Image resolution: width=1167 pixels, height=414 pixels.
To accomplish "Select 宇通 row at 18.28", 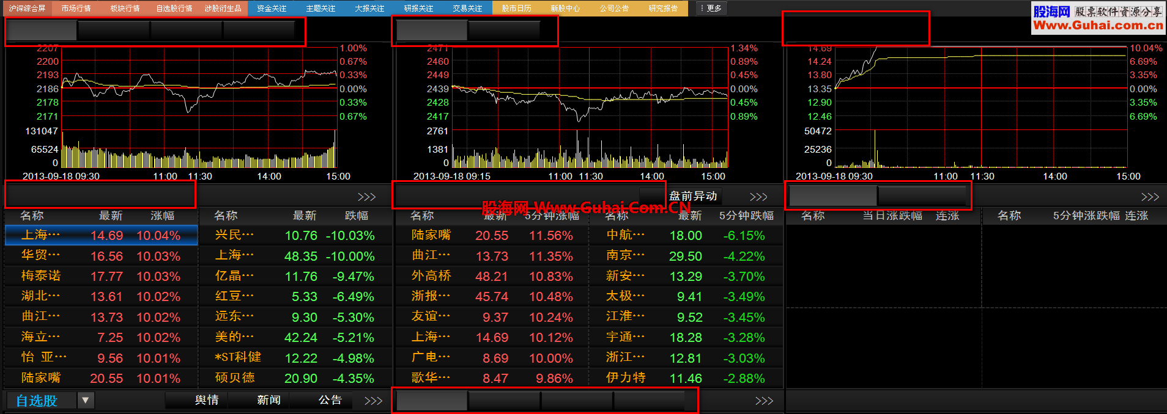I will coord(686,337).
